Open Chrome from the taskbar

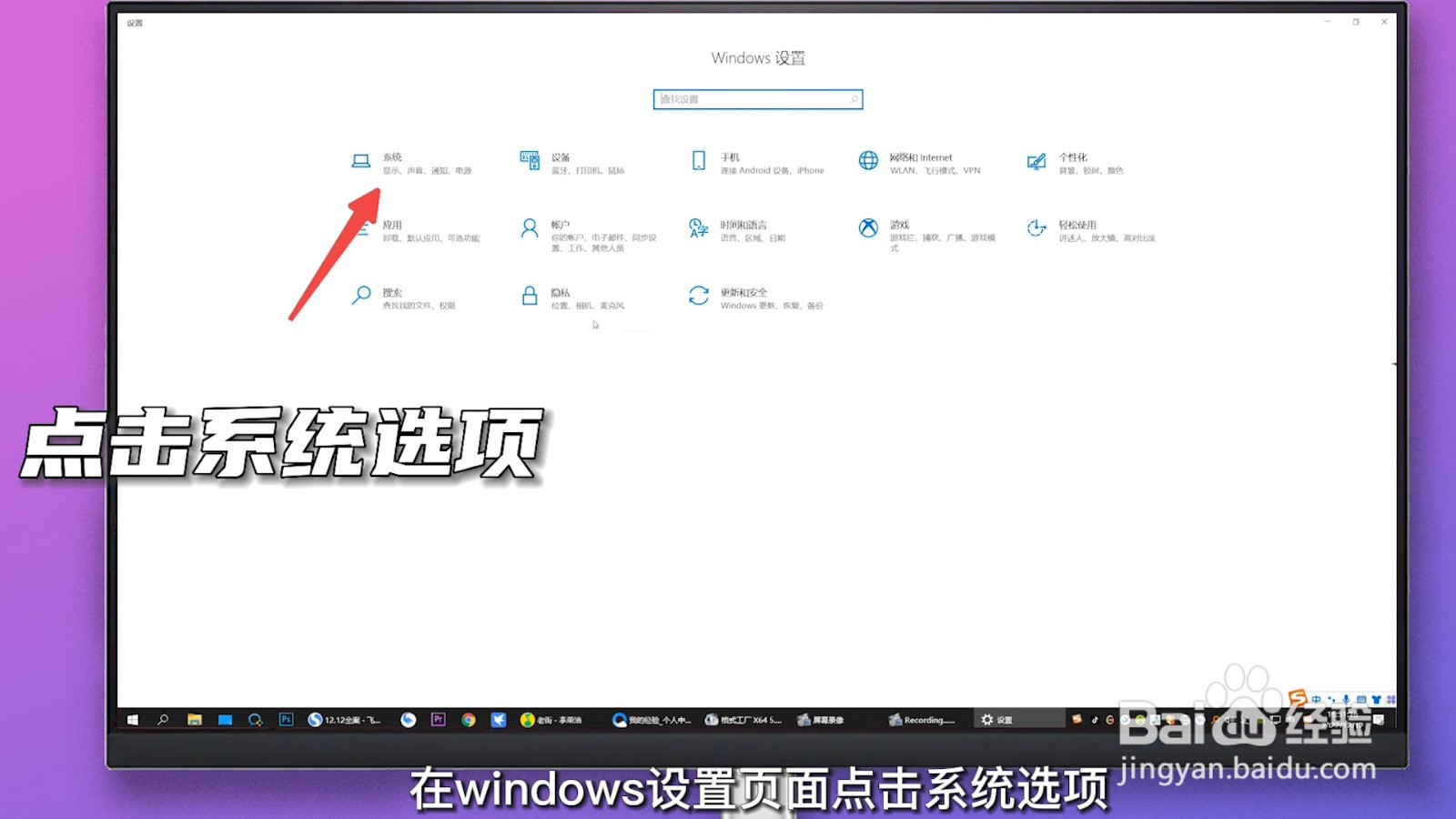469,720
